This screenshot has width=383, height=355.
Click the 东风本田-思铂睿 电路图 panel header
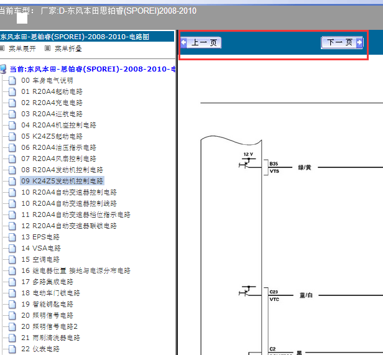point(87,37)
